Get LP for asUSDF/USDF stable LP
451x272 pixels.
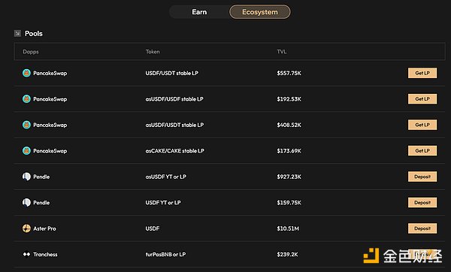pyautogui.click(x=422, y=99)
